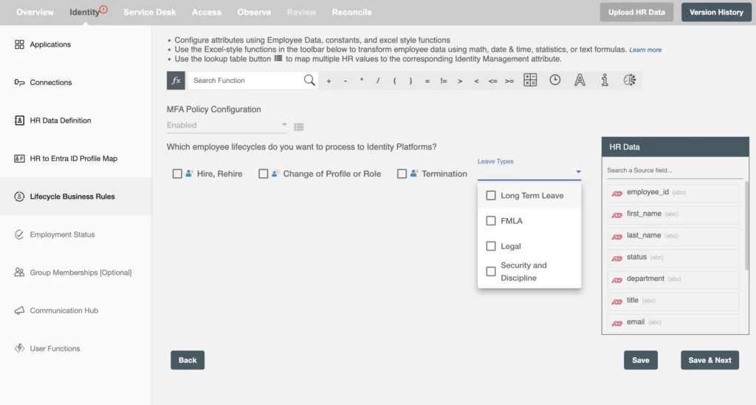Check Security and Discipline leave type
The height and width of the screenshot is (405, 756).
coord(491,271)
